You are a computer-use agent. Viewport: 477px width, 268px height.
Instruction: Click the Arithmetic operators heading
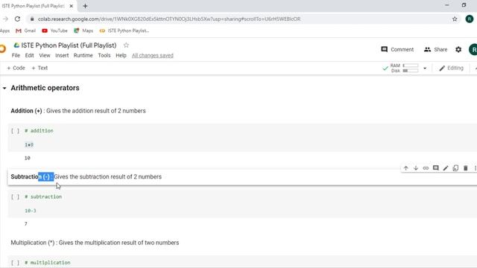tap(45, 88)
